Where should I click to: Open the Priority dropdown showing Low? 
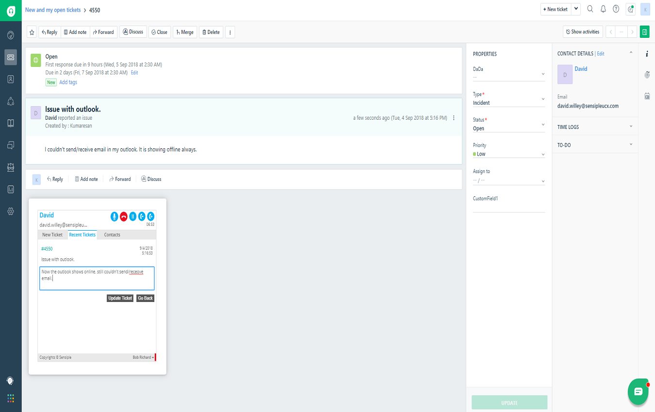click(508, 154)
